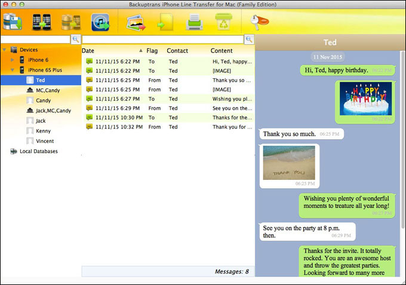Click the '11 Nov 2015' date label
Image resolution: width=406 pixels, height=285 pixels.
pos(328,57)
